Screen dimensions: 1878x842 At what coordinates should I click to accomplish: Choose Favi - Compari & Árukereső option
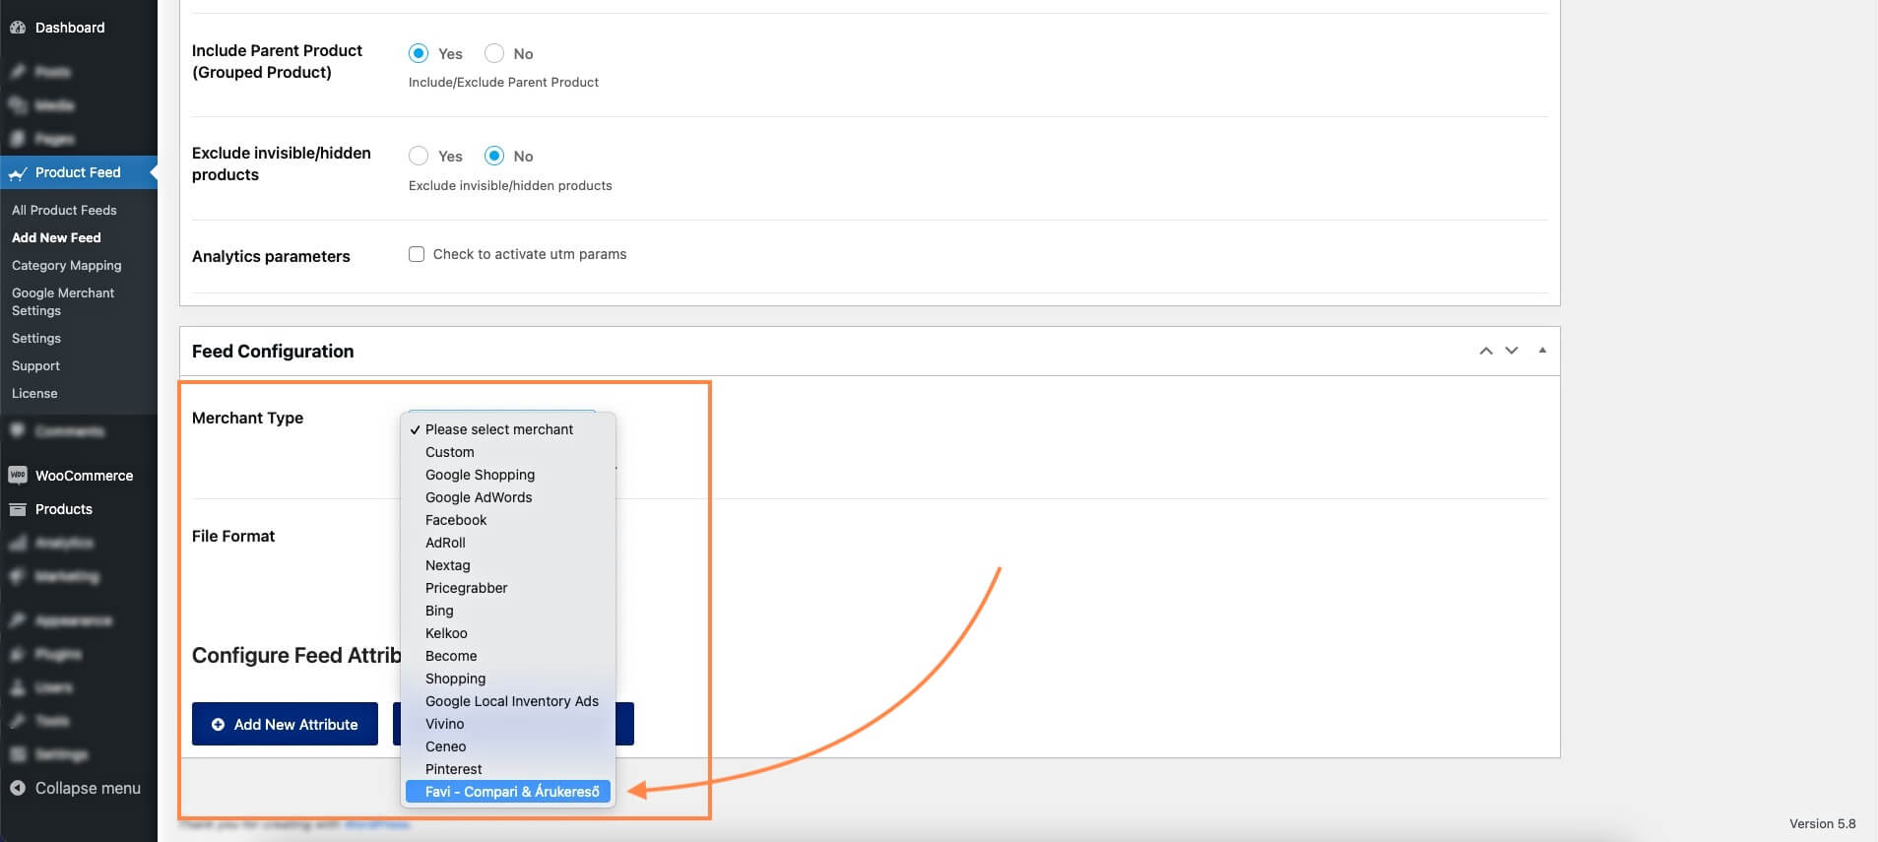pos(508,792)
